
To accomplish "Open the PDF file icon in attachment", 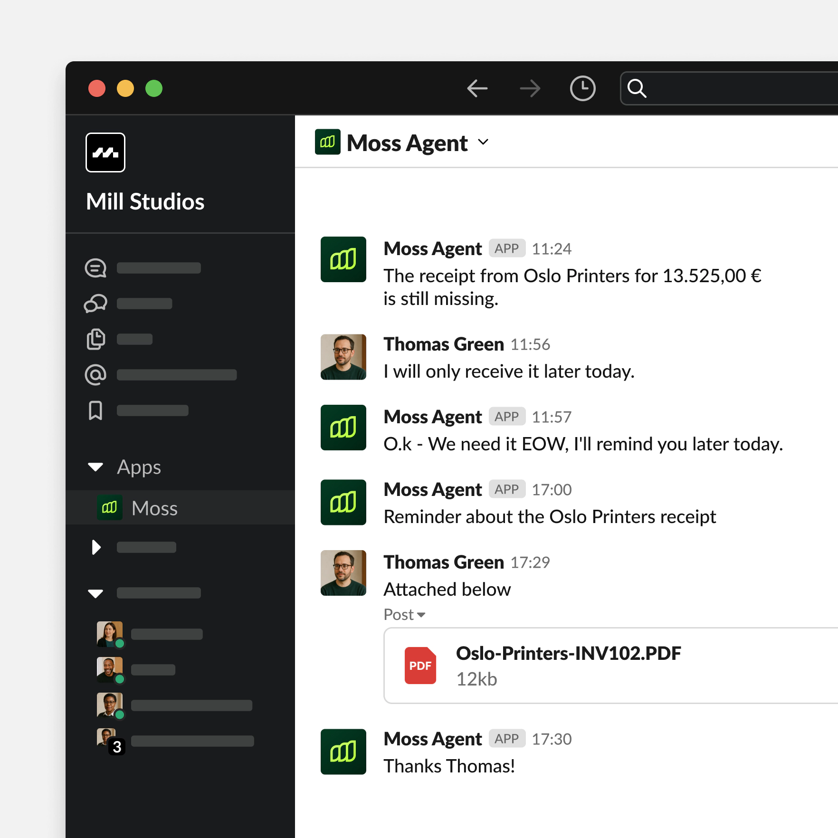I will click(420, 665).
